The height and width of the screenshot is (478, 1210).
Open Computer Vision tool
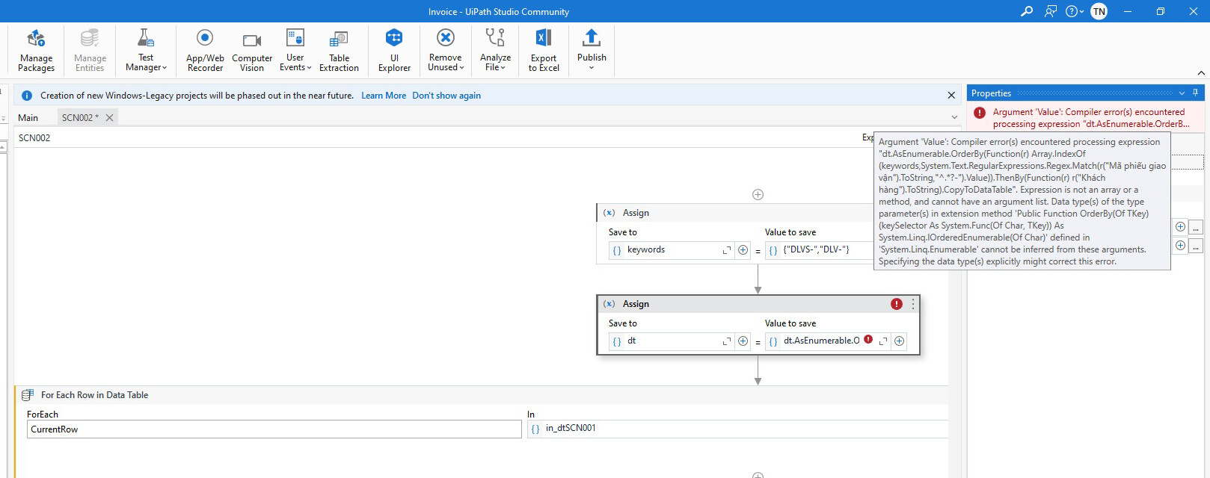(252, 51)
